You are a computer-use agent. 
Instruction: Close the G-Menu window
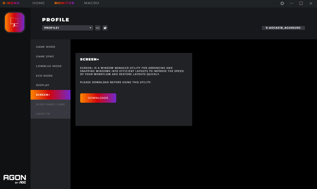pos(311,3)
